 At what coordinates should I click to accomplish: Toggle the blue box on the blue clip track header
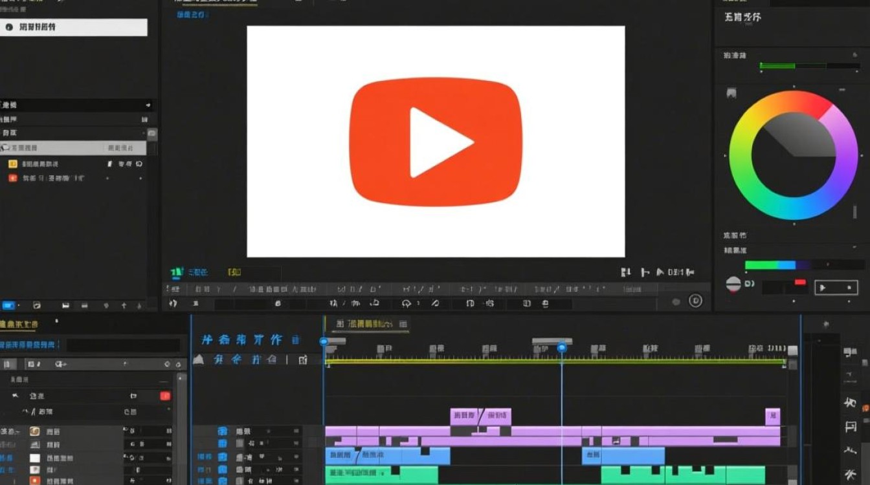click(223, 457)
